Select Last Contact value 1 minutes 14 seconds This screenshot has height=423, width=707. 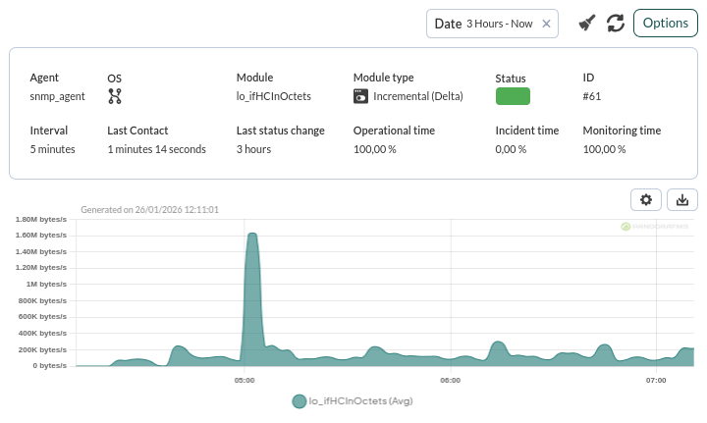[156, 149]
